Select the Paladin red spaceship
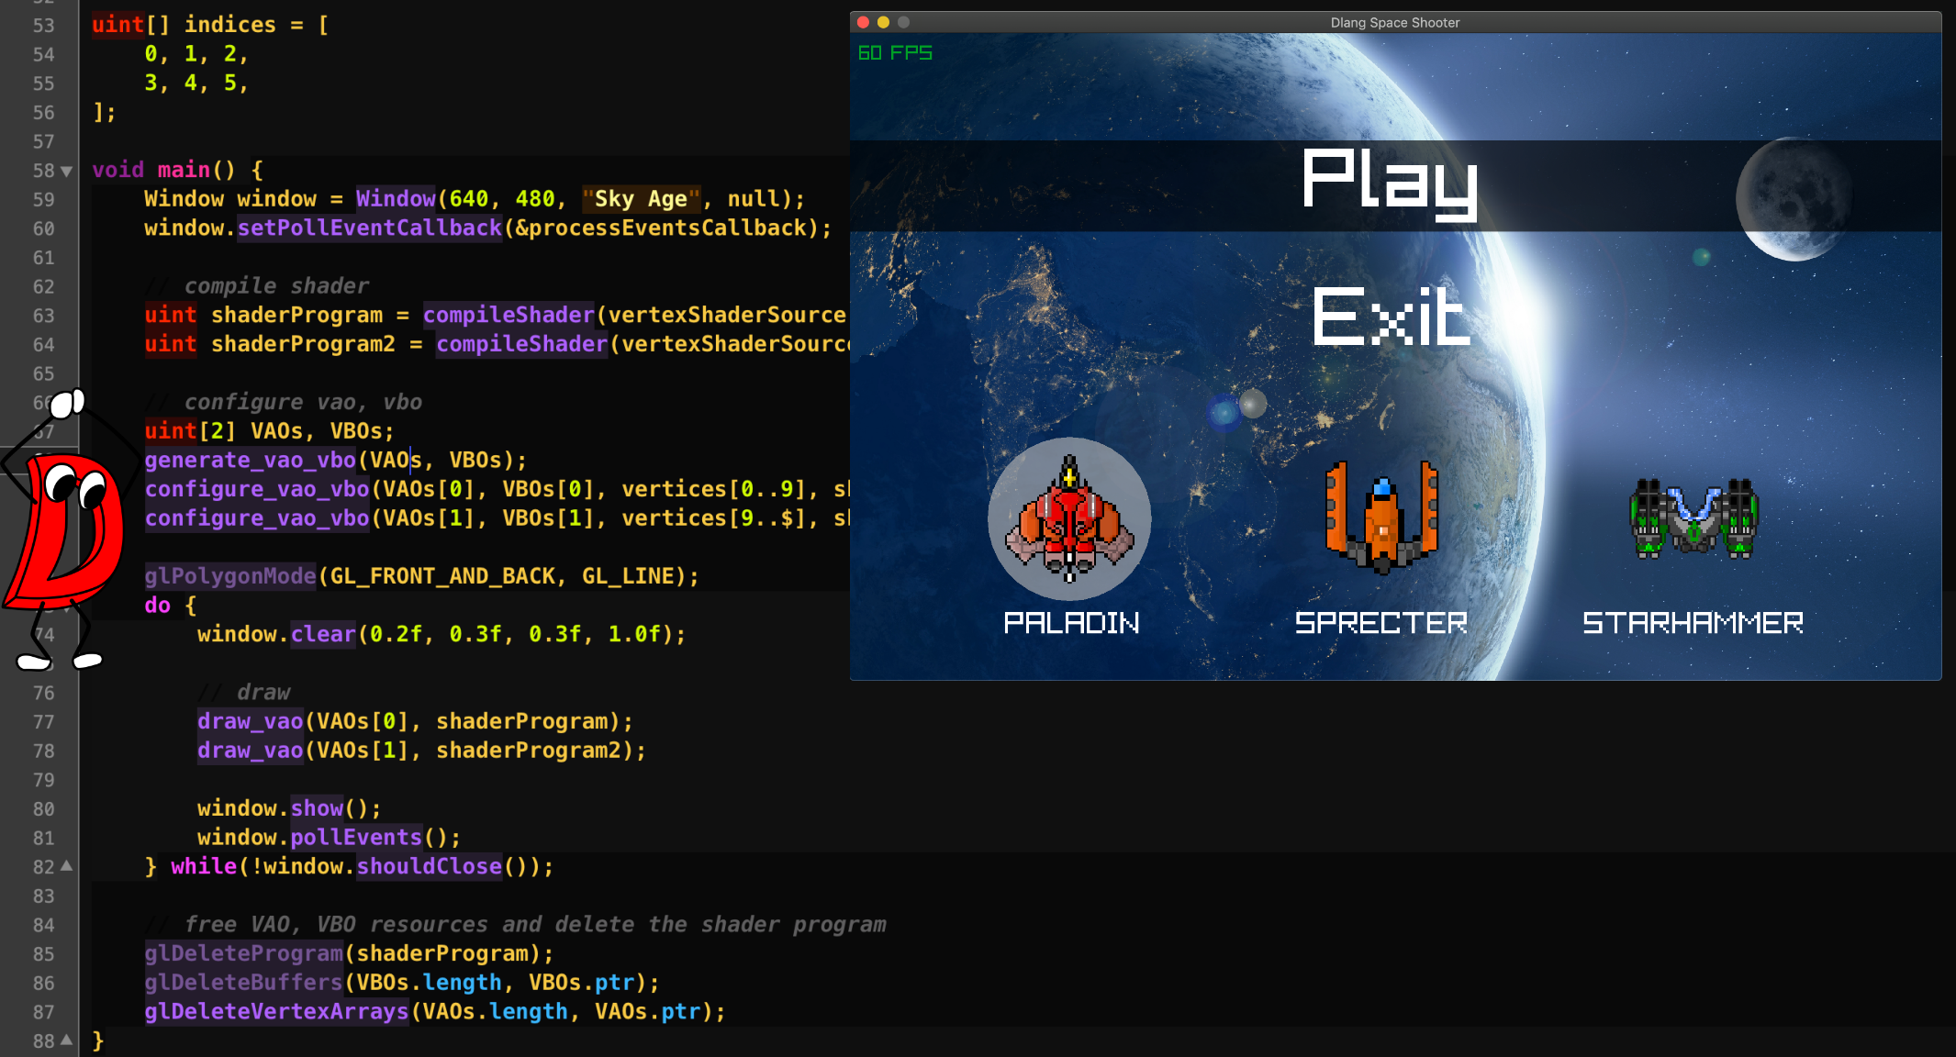 pos(1068,518)
